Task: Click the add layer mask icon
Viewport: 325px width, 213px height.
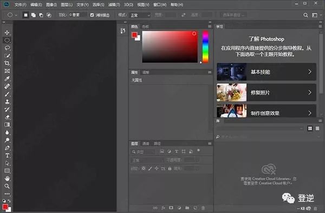Action: pyautogui.click(x=171, y=208)
